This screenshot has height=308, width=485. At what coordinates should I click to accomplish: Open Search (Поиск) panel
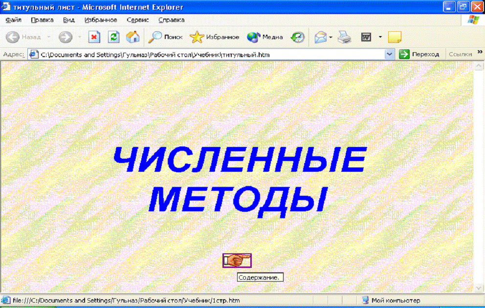click(165, 37)
